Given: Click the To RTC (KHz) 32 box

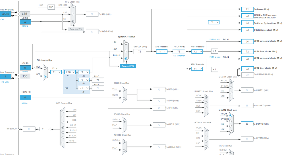Looking at the screenshot, I should 92,14.
